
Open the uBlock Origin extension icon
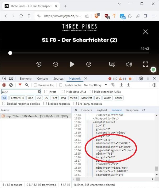(107, 16)
